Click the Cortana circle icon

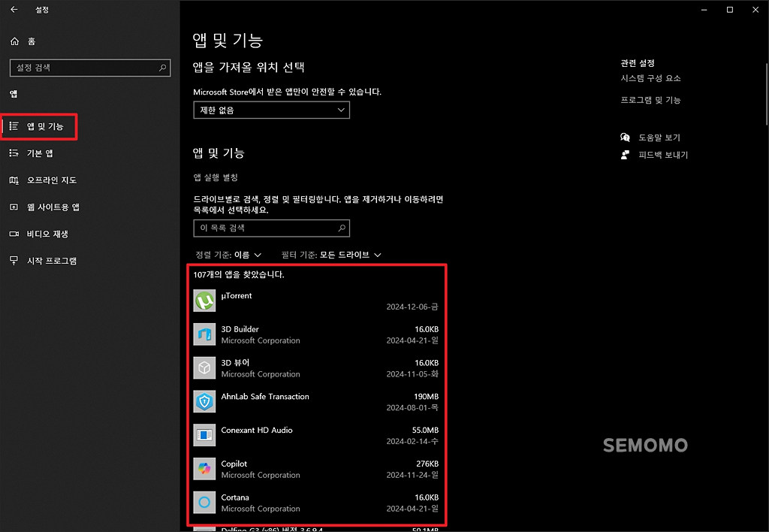click(204, 503)
